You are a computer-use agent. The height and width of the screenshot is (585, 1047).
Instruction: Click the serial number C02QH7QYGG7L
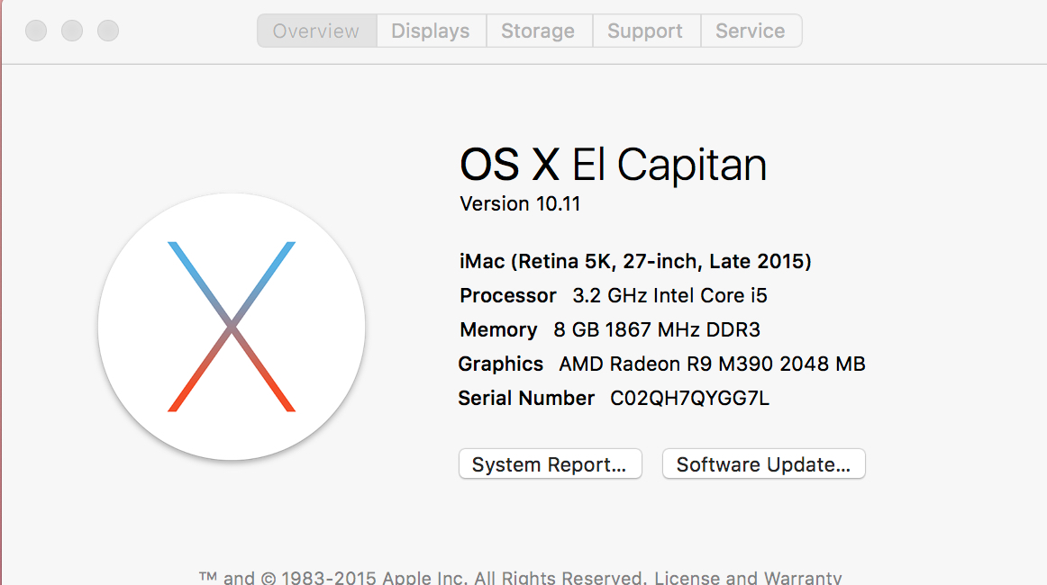689,398
